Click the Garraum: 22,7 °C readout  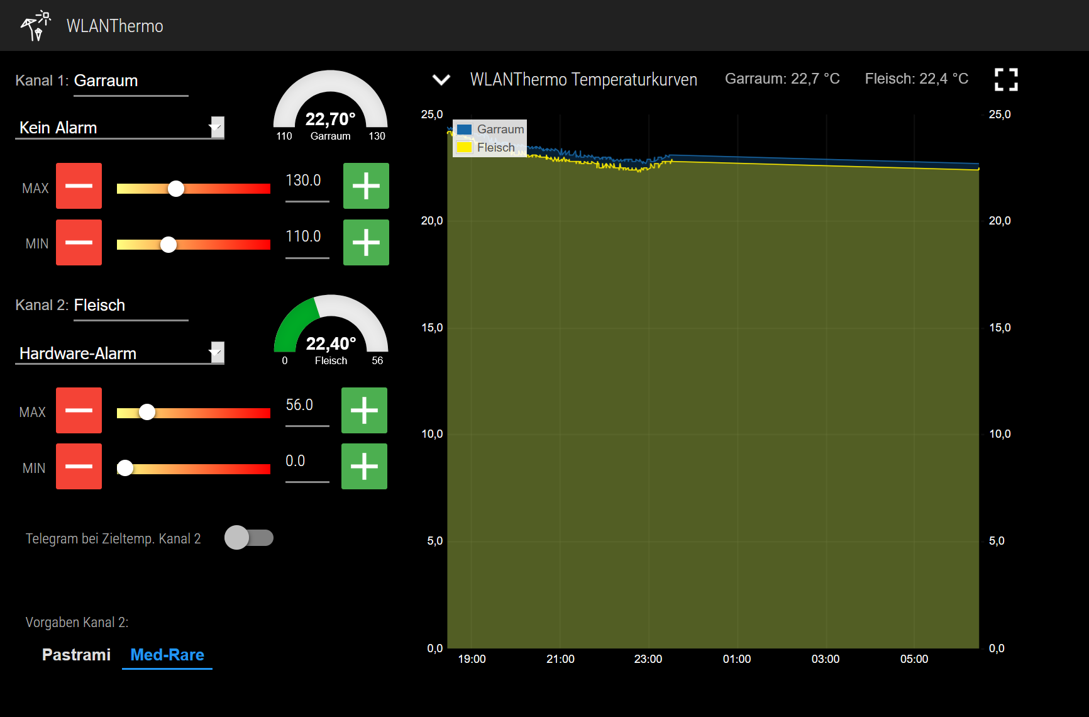coord(782,79)
